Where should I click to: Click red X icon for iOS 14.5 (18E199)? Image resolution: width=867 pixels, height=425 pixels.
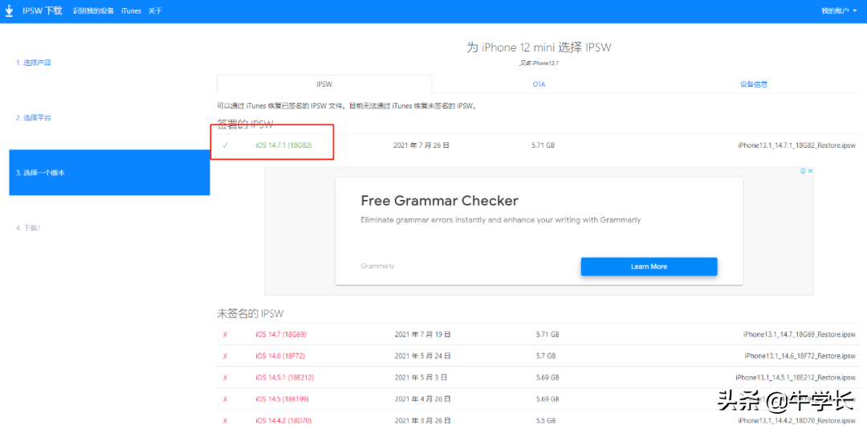(x=225, y=399)
